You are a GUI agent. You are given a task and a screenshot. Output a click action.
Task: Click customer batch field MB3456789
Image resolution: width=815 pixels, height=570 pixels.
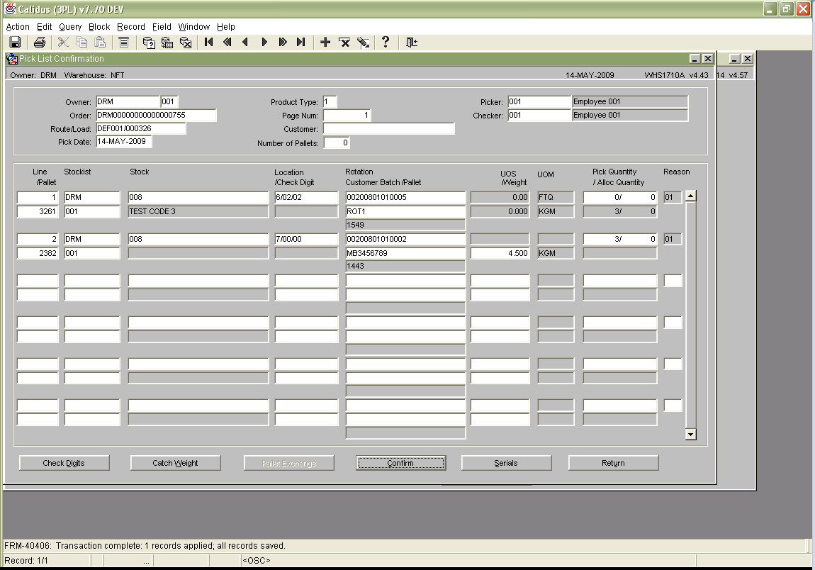pyautogui.click(x=405, y=253)
